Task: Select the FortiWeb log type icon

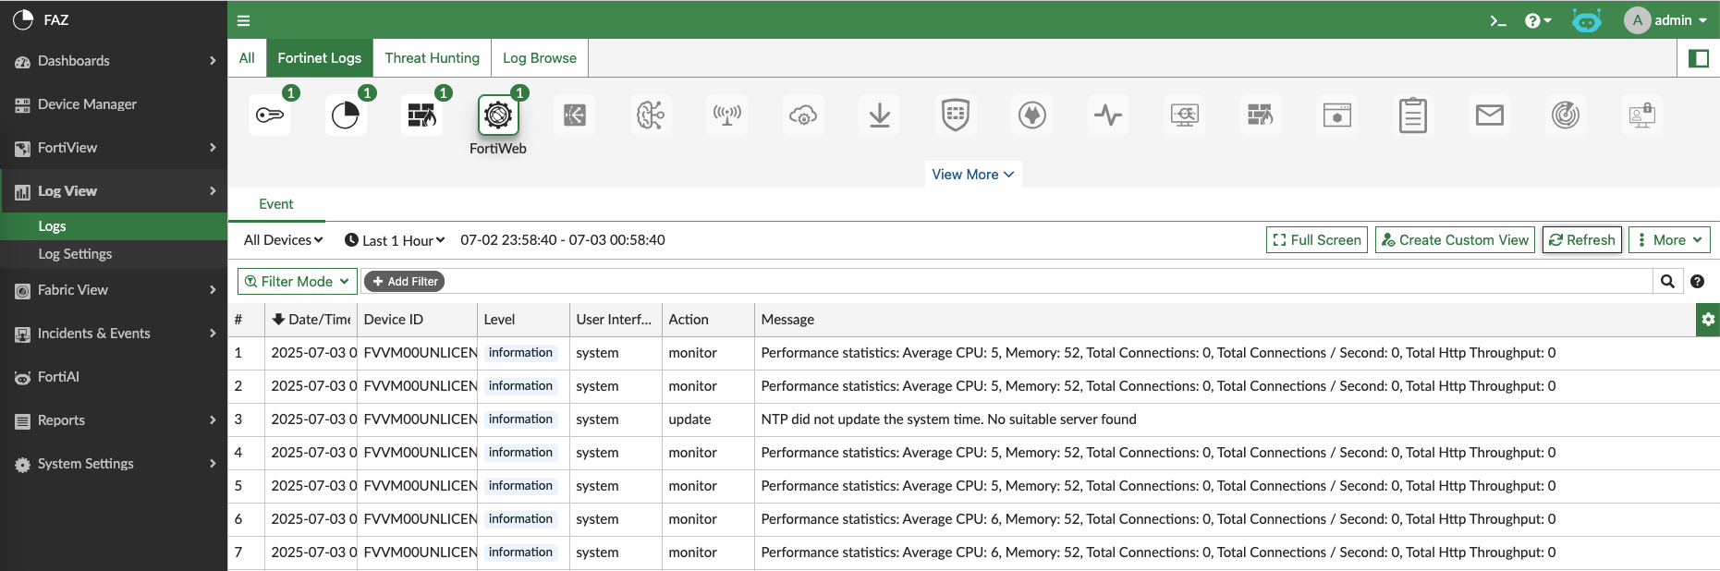Action: (x=498, y=115)
